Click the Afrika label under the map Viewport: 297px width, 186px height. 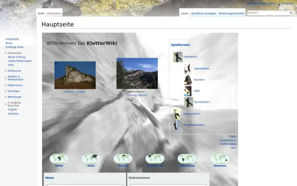click(59, 166)
